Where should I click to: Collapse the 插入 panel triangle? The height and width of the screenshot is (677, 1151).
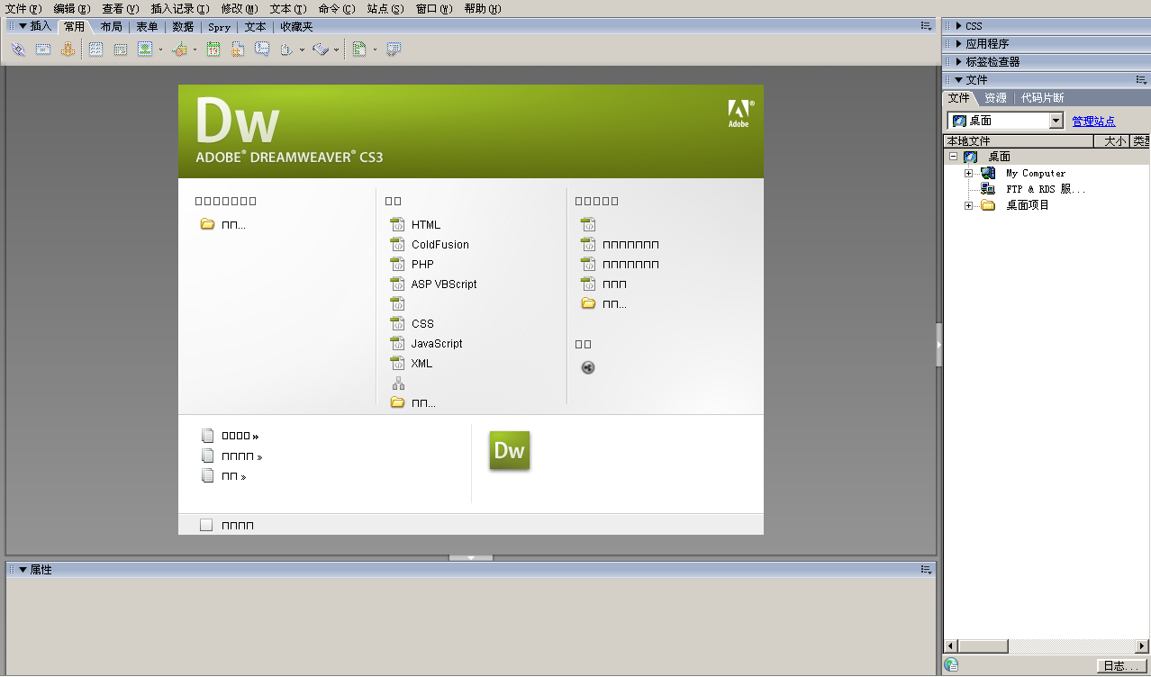pyautogui.click(x=23, y=26)
